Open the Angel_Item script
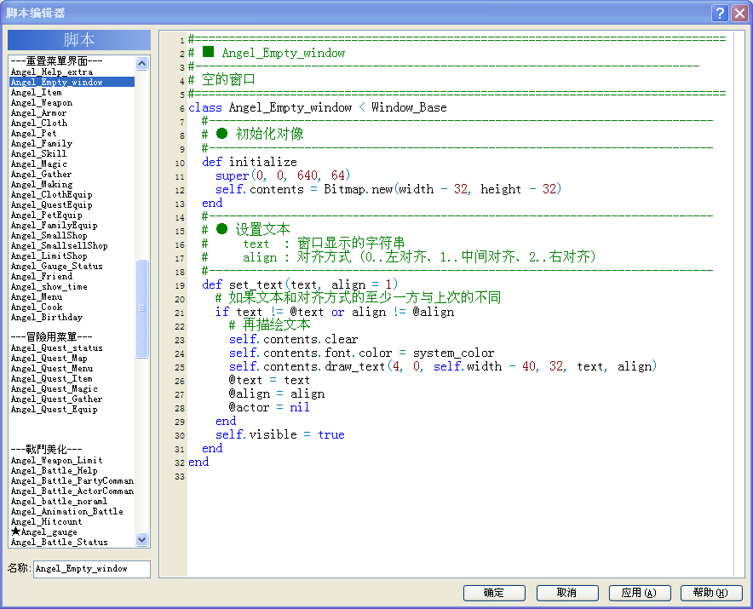 tap(36, 92)
